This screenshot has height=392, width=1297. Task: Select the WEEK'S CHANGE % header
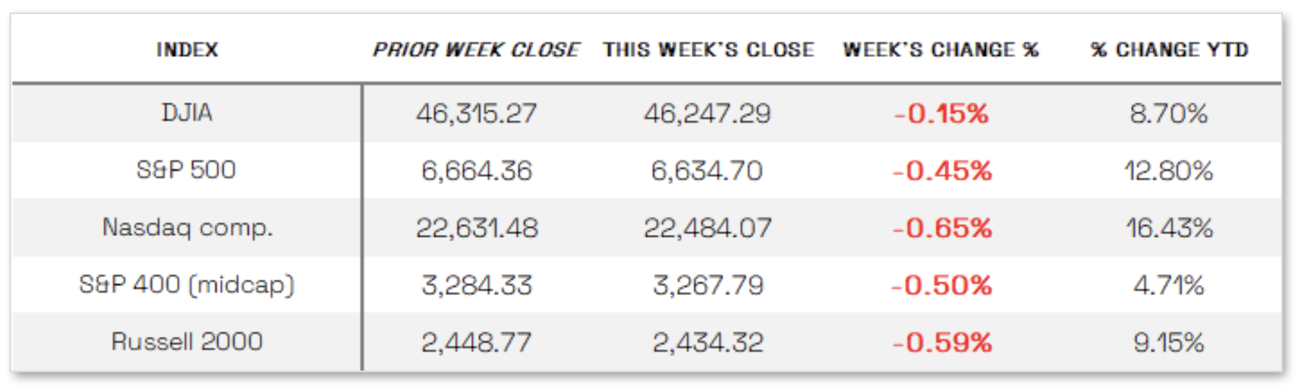pos(940,49)
